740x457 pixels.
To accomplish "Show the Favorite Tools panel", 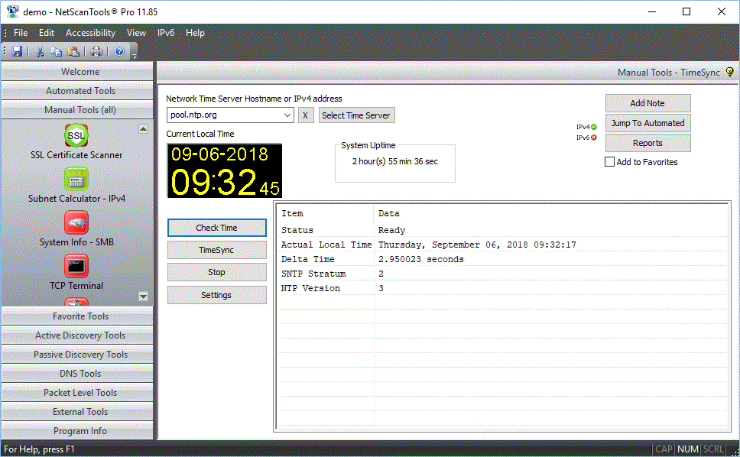I will (x=77, y=316).
